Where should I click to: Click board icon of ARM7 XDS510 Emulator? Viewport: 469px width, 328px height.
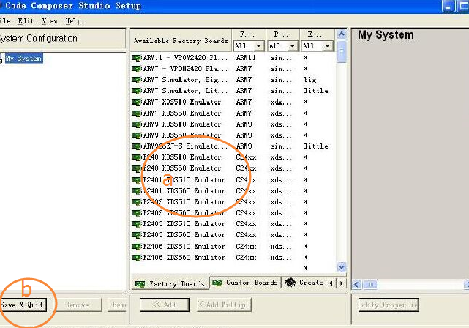(x=136, y=102)
